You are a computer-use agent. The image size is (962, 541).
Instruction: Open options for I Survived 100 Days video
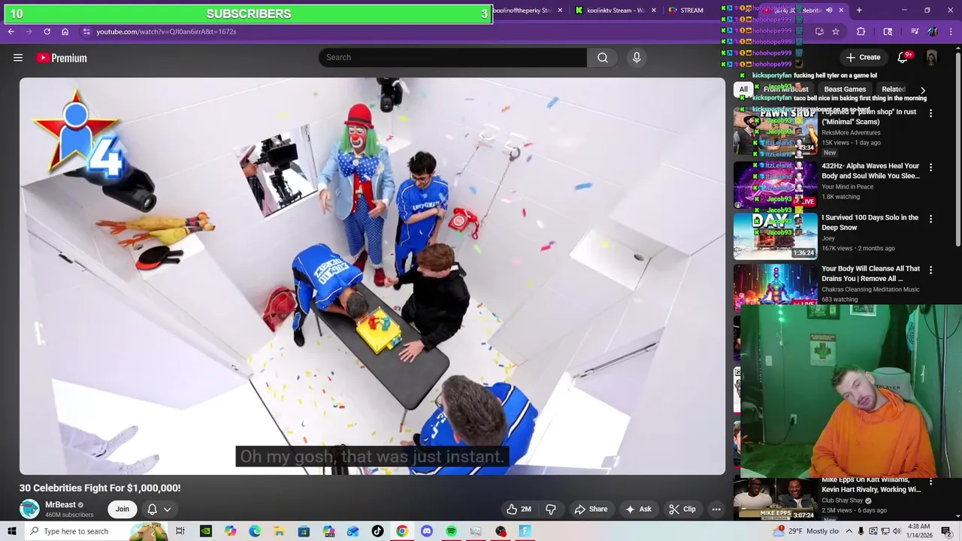click(930, 219)
